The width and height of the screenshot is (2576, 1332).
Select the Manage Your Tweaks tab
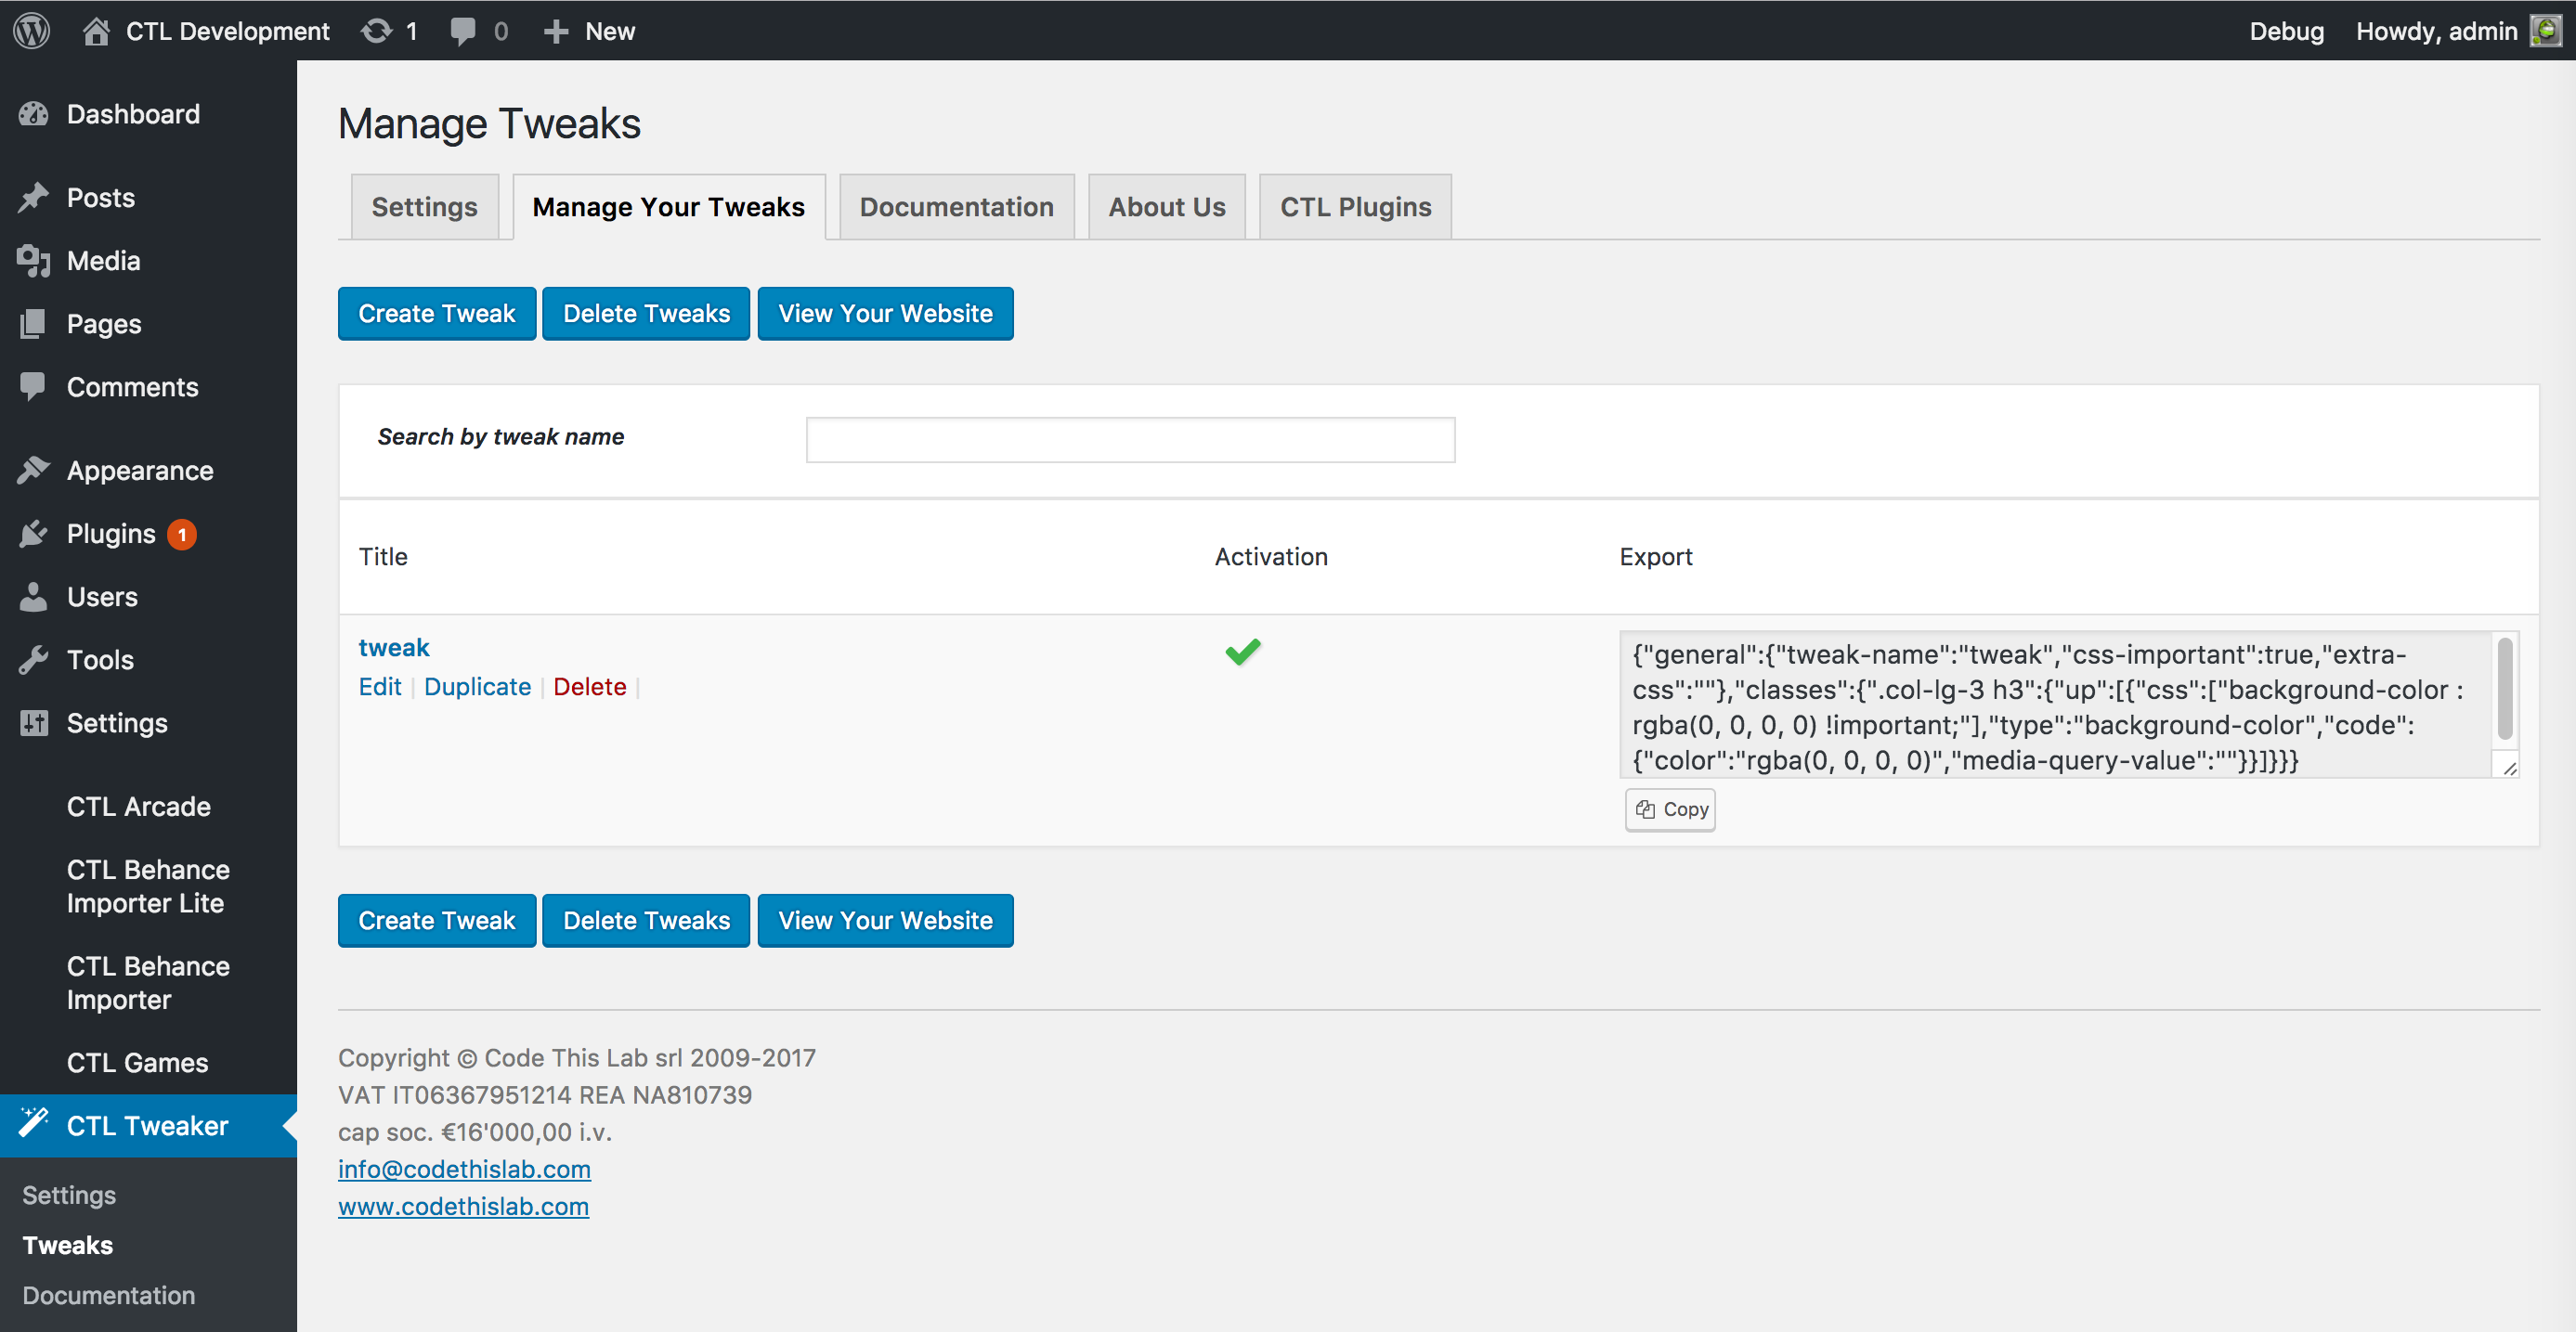pyautogui.click(x=669, y=207)
